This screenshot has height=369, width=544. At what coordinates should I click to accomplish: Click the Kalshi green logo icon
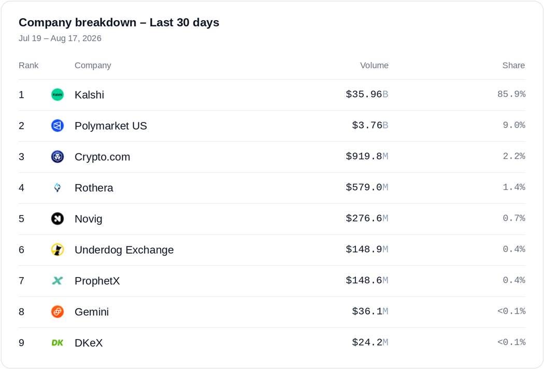click(x=57, y=95)
